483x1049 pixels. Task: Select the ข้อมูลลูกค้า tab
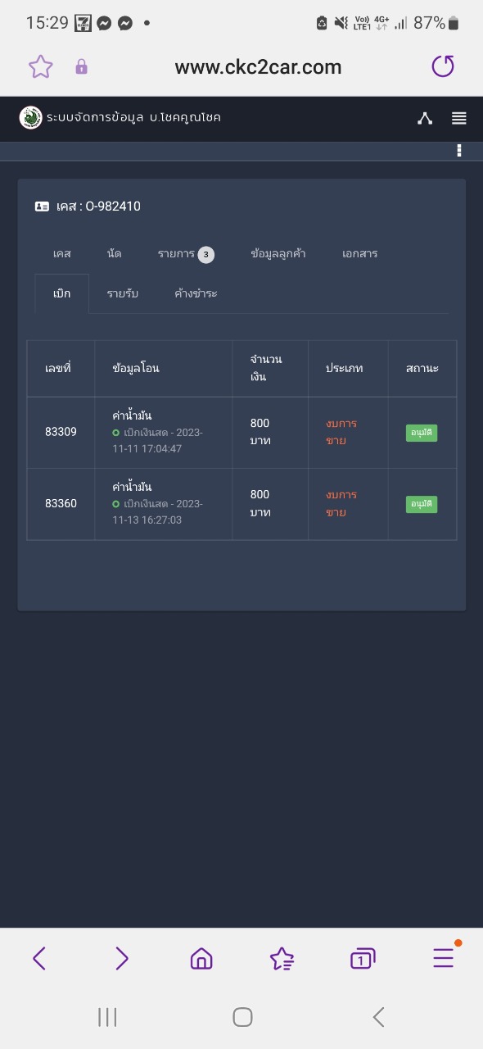coord(278,254)
